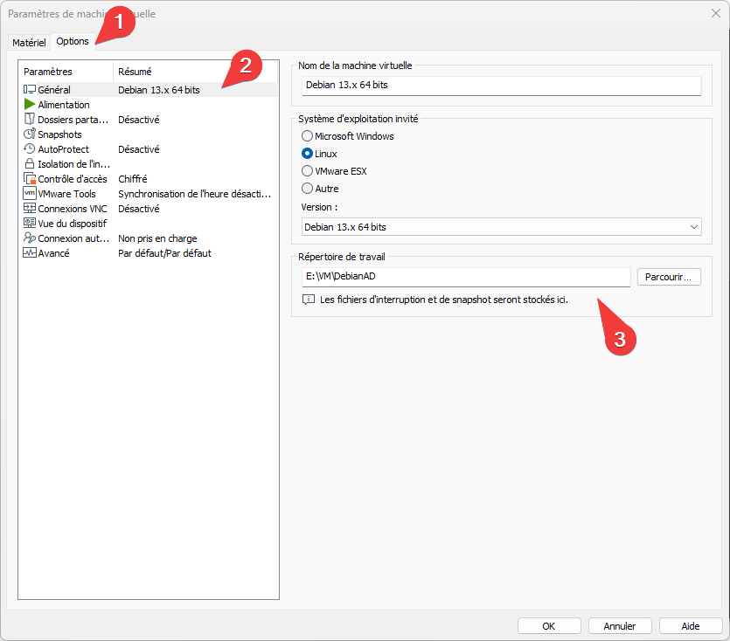Screen dimensions: 730x641
Task: Select the AutoProtect settings row
Action: [149, 149]
